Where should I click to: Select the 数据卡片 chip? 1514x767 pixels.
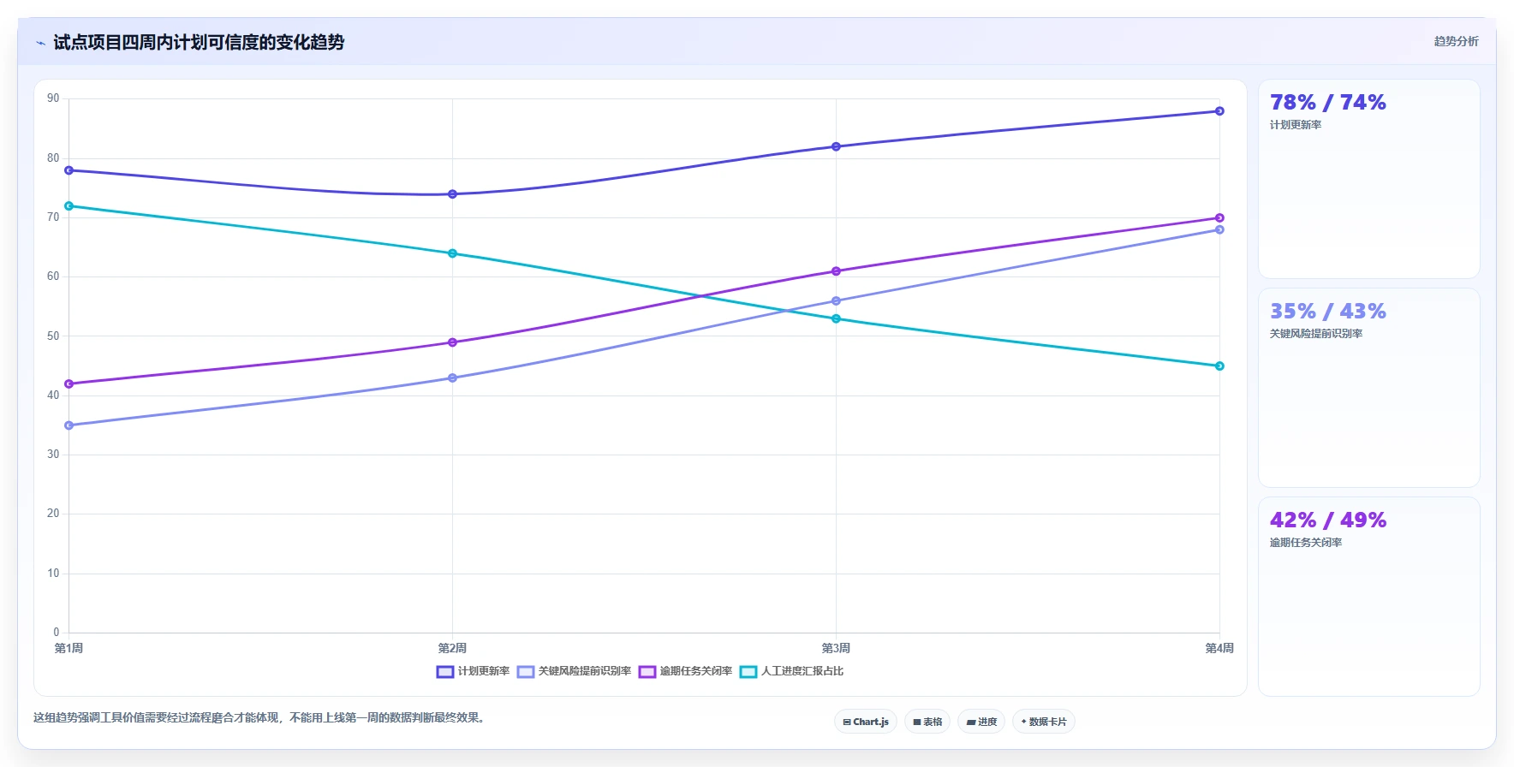pyautogui.click(x=1044, y=722)
